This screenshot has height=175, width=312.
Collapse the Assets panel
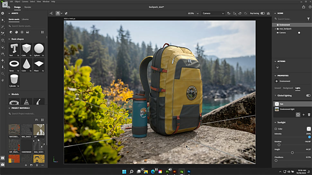pyautogui.click(x=9, y=13)
